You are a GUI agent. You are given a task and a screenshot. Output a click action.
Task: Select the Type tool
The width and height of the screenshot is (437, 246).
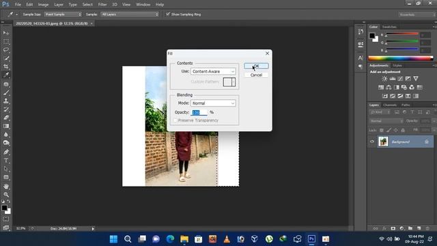6,161
